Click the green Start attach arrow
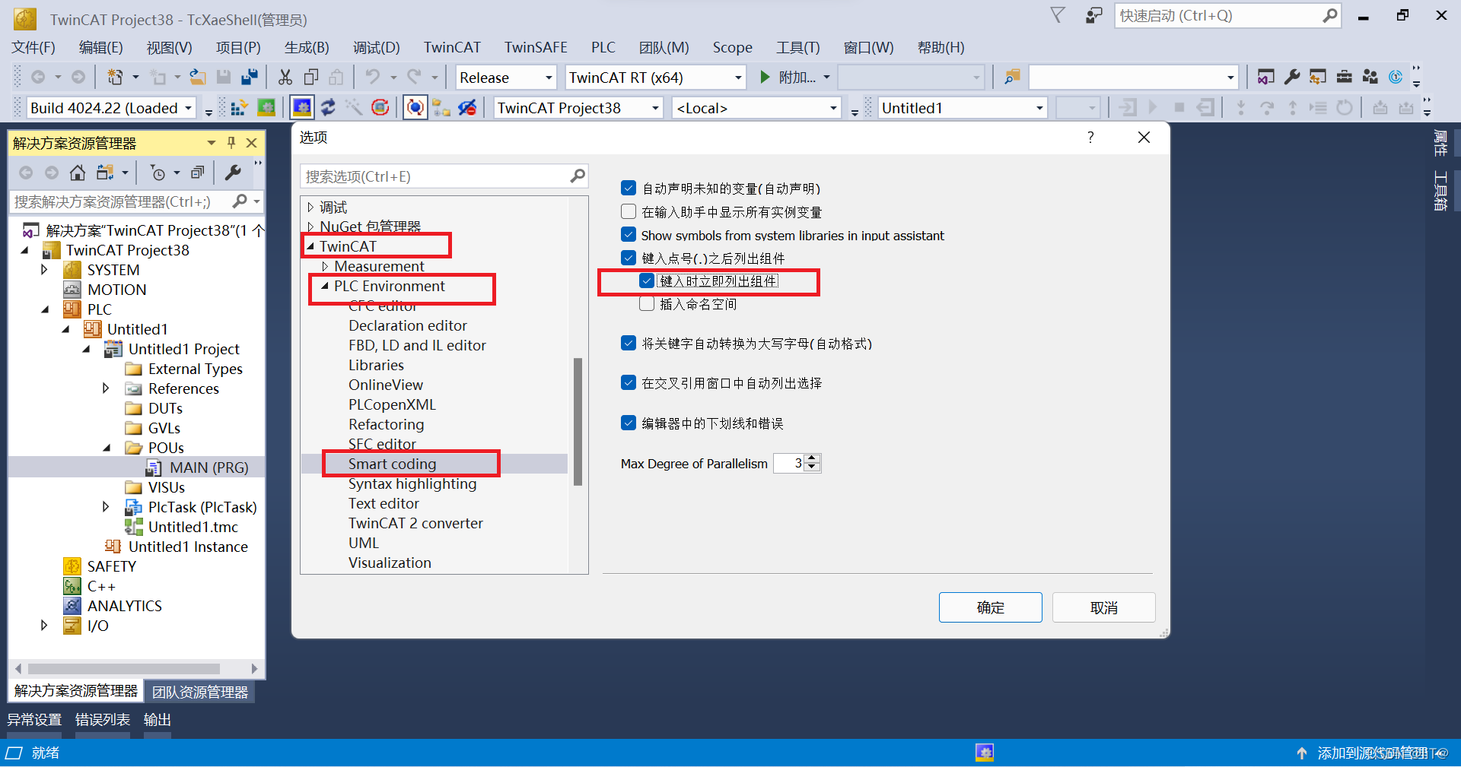The width and height of the screenshot is (1461, 767). [765, 77]
